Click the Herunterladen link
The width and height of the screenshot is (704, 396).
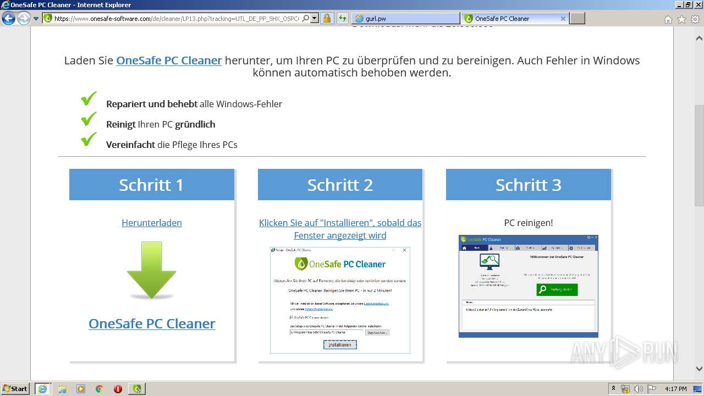[x=152, y=223]
